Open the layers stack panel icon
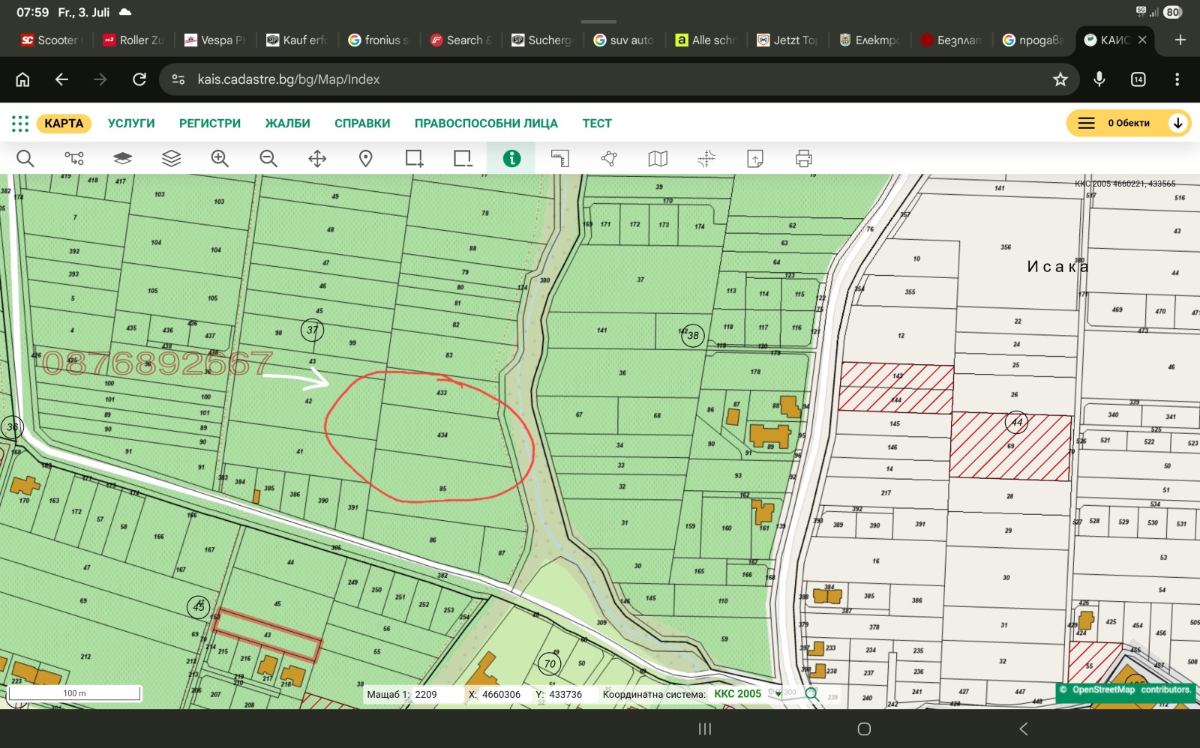Viewport: 1200px width, 748px height. coord(172,158)
